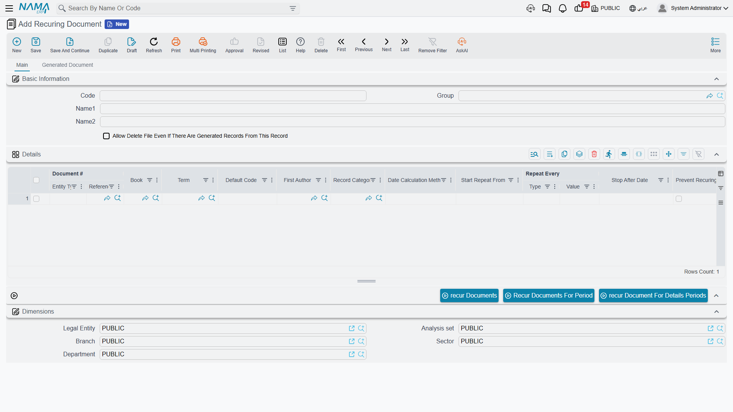Viewport: 733px width, 412px height.
Task: Toggle Allow Delete File checkbox
Action: point(107,136)
